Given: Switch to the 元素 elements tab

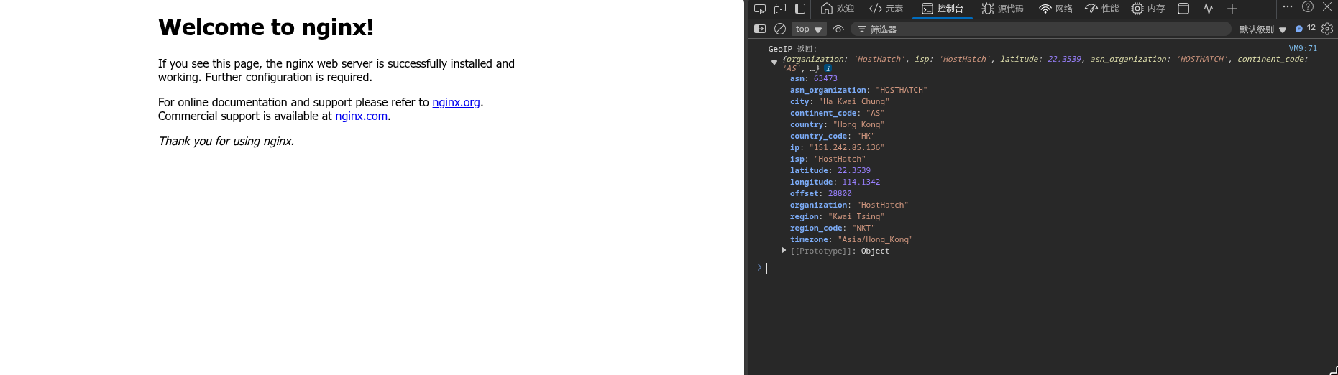Looking at the screenshot, I should click(x=886, y=9).
